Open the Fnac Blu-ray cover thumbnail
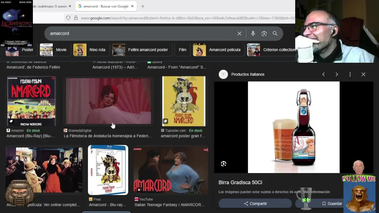The width and height of the screenshot is (379, 213). [x=108, y=170]
